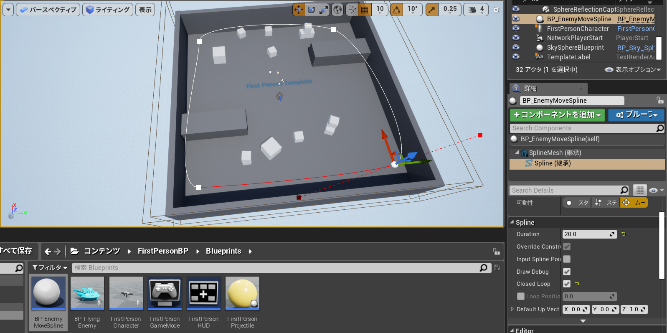Reset Closed Loop to default arrow
Screen dimensions: 667x333
[x=577, y=284]
